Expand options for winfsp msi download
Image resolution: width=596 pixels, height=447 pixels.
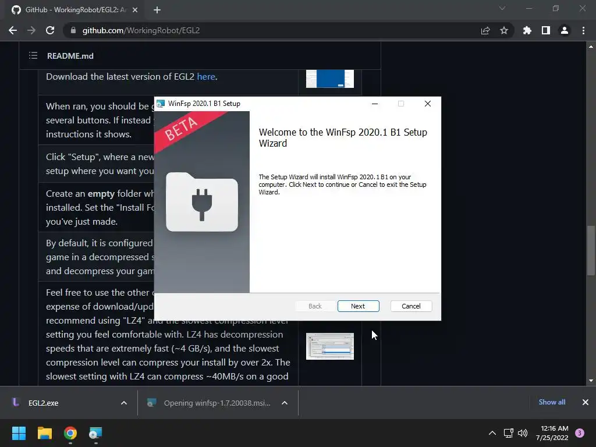[x=285, y=403]
